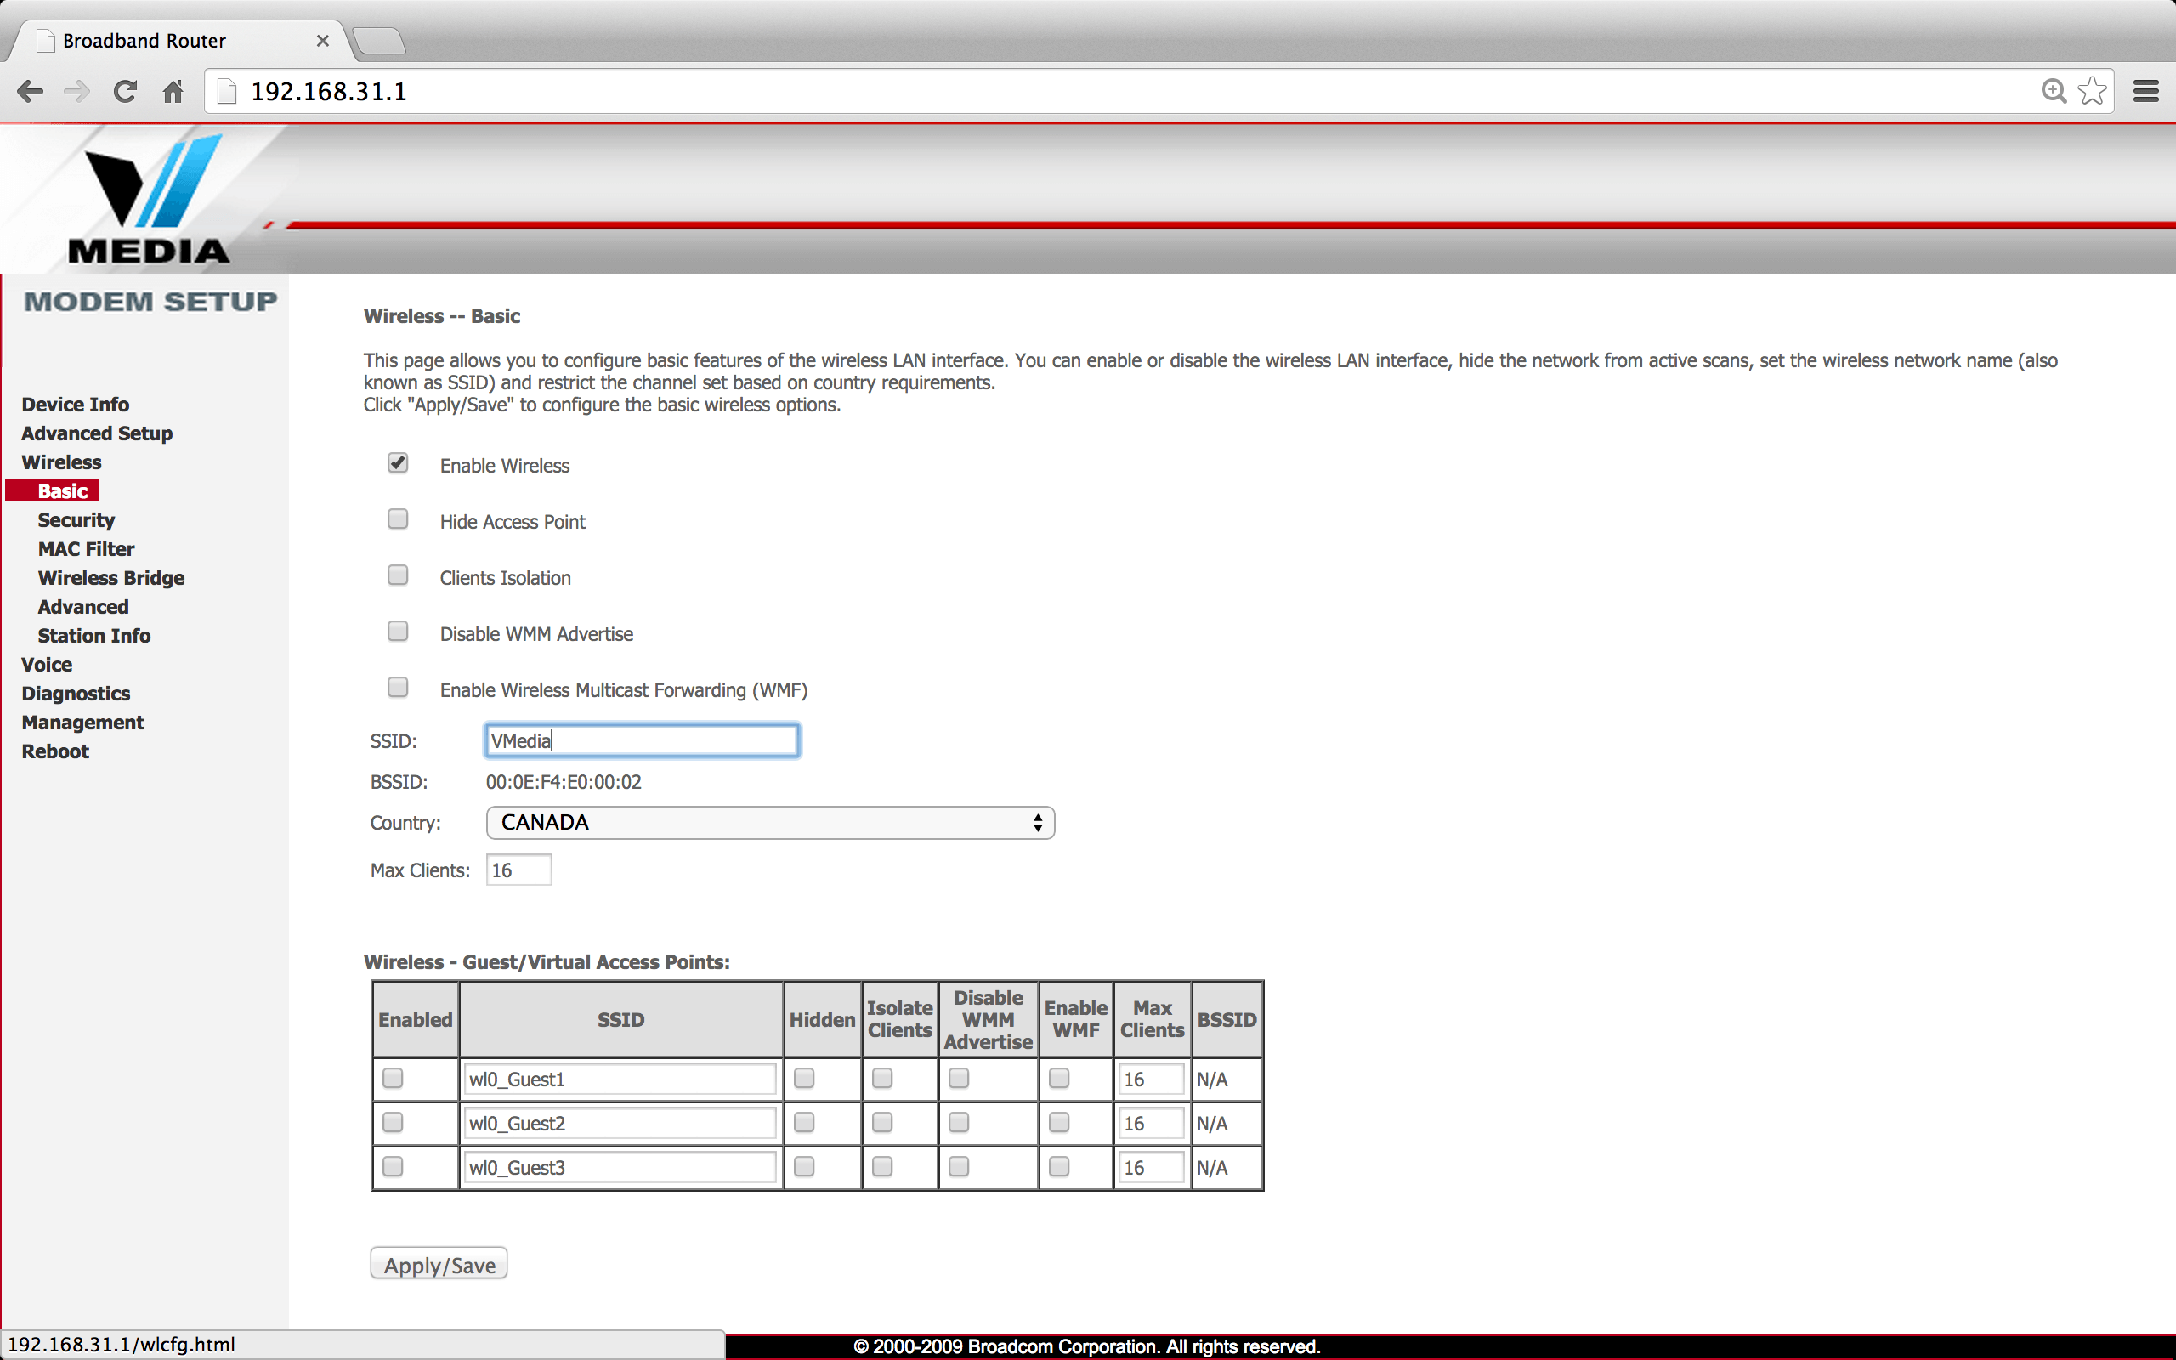Enable the wl0_Guest1 access point
This screenshot has height=1360, width=2176.
click(393, 1078)
